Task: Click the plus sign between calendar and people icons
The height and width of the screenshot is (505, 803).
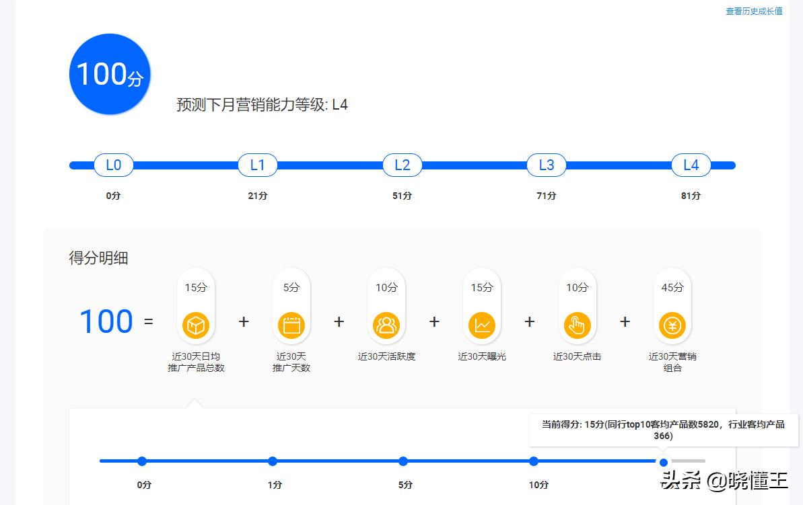Action: pos(339,321)
